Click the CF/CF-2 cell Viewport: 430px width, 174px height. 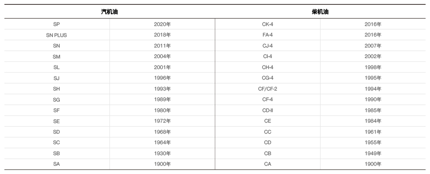[x=268, y=89]
